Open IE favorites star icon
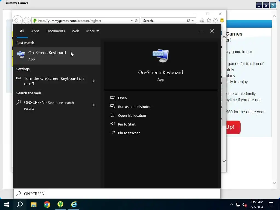The width and height of the screenshot is (280, 210). (209, 21)
